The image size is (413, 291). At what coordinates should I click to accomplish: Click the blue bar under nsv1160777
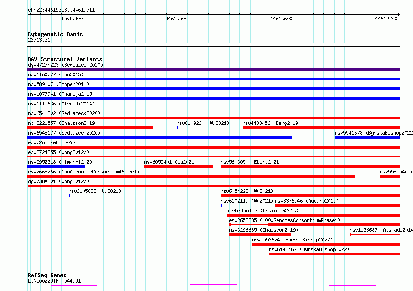[x=213, y=79]
